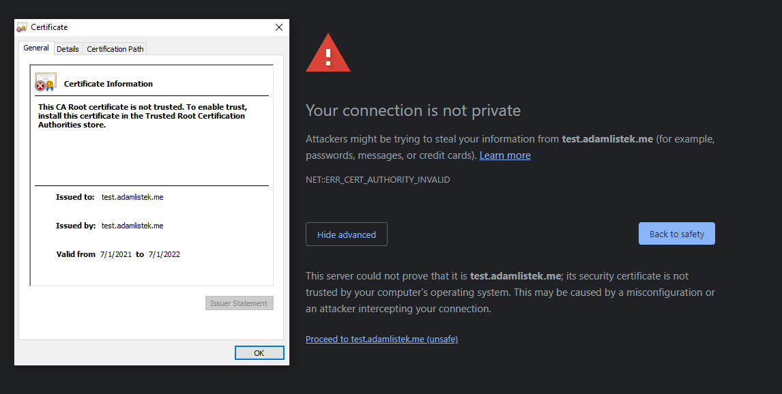Click the 'This CA Root certificate is not trusted' message
782x394 pixels.
[143, 116]
